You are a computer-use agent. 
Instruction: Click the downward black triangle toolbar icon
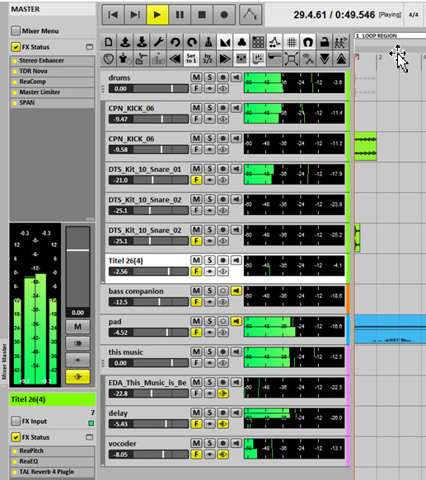[x=325, y=58]
